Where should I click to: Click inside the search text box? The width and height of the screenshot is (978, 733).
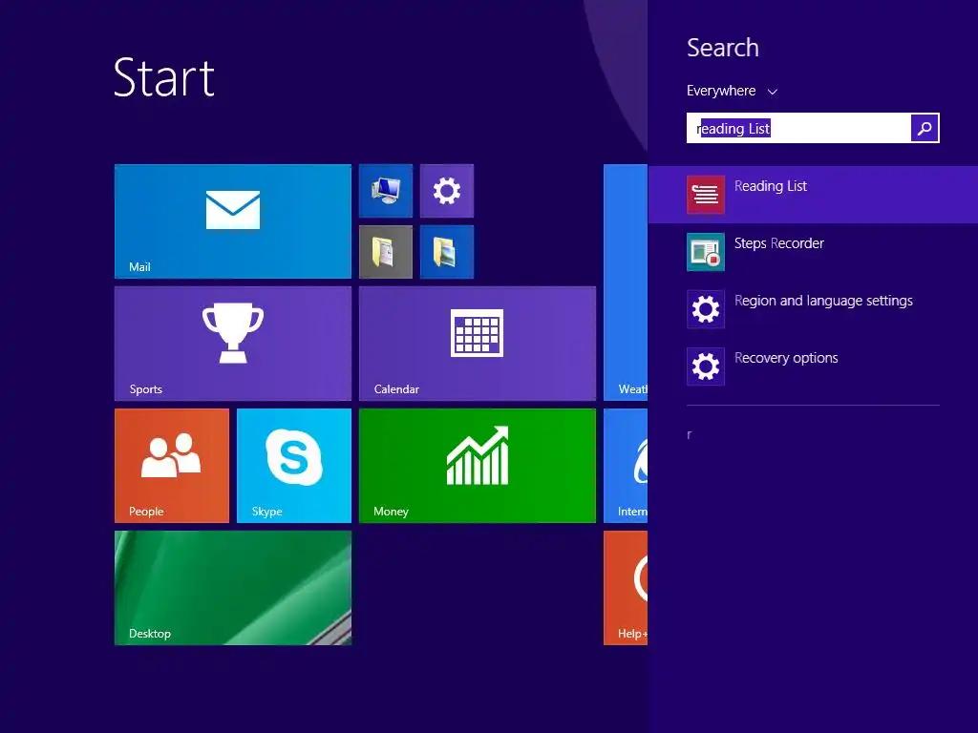click(798, 128)
